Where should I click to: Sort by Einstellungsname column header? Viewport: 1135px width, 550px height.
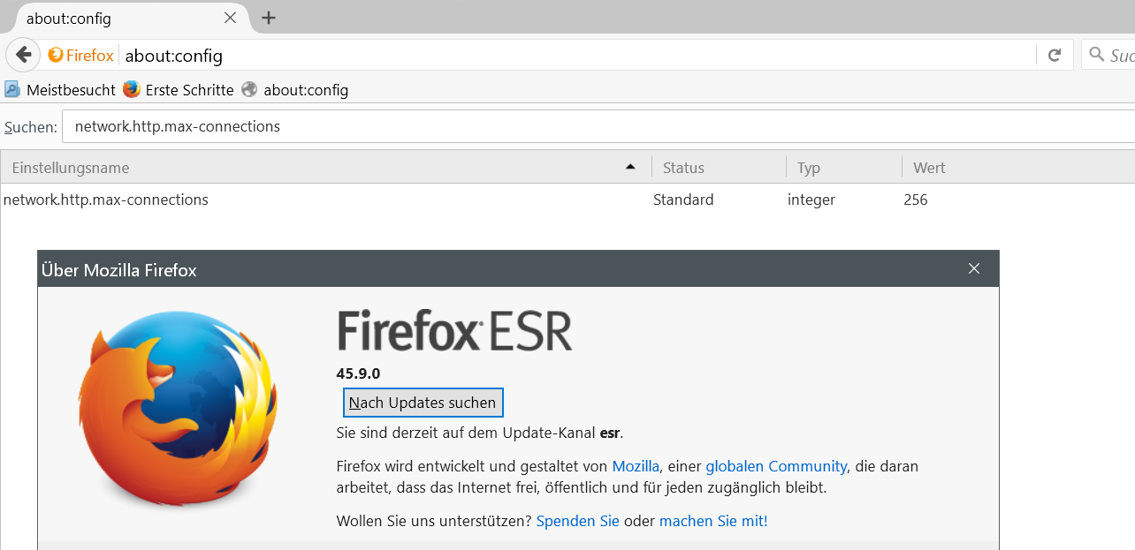click(325, 168)
